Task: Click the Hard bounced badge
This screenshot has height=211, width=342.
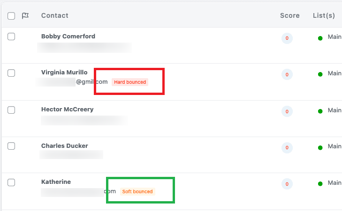Action: tap(130, 82)
